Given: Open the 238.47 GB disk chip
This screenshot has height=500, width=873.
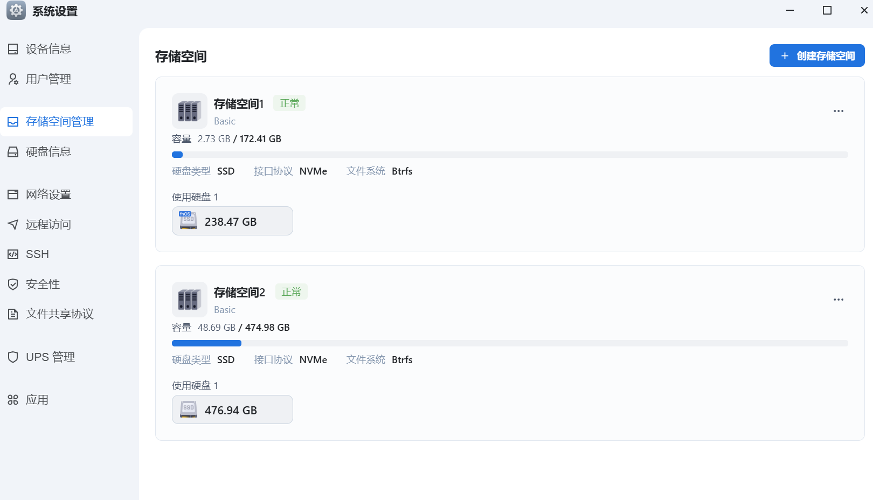Looking at the screenshot, I should coord(232,221).
